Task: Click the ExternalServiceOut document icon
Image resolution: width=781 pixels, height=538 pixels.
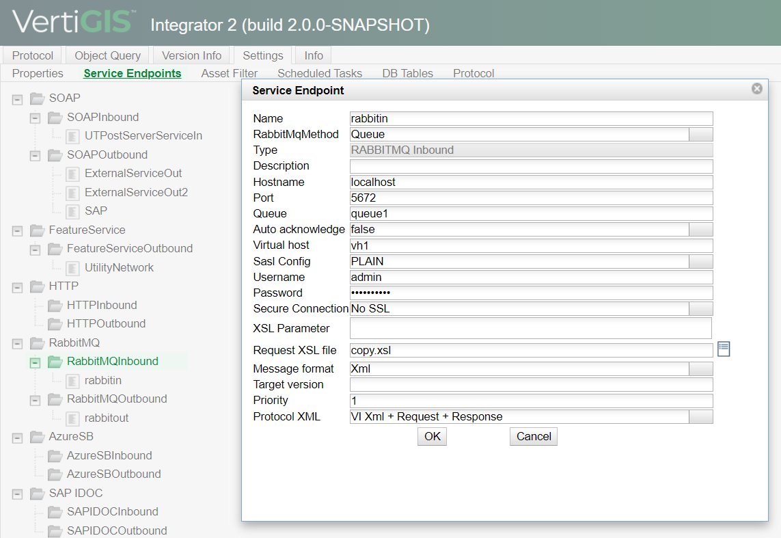Action: [x=72, y=174]
